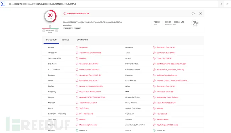Click 'Undetected' result for AegisLab
The width and height of the screenshot is (231, 133).
pyautogui.click(x=84, y=130)
